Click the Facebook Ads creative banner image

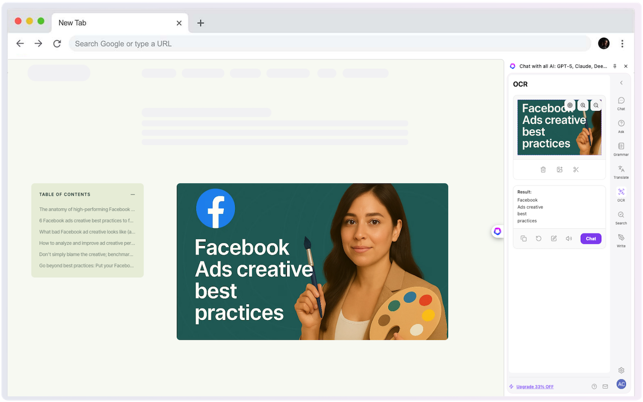point(312,261)
